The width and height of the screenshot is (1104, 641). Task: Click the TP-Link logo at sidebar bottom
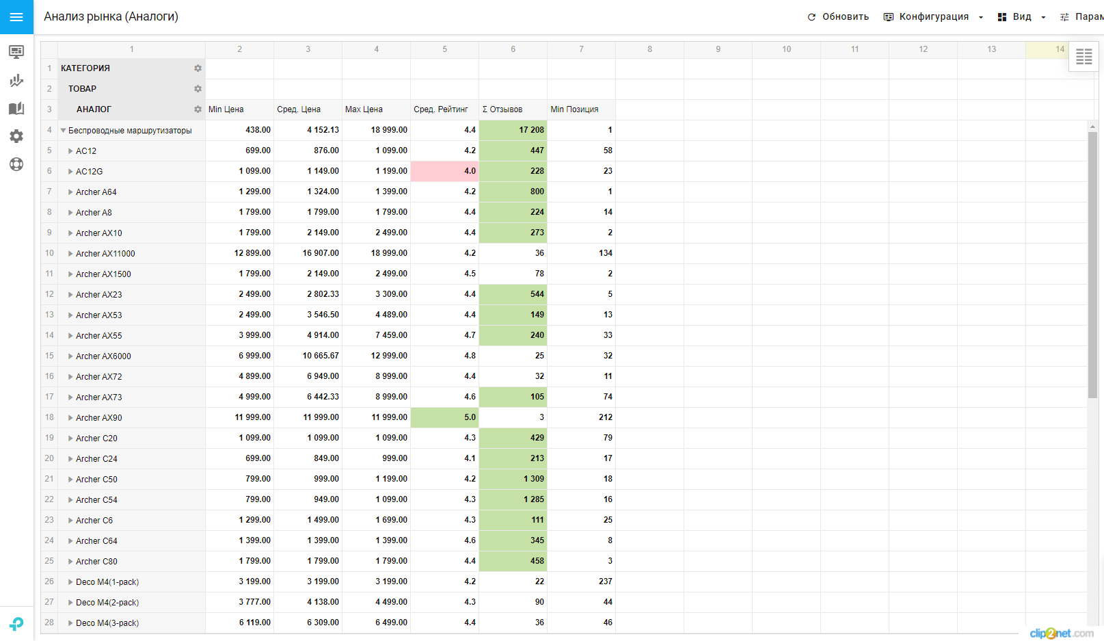(16, 623)
